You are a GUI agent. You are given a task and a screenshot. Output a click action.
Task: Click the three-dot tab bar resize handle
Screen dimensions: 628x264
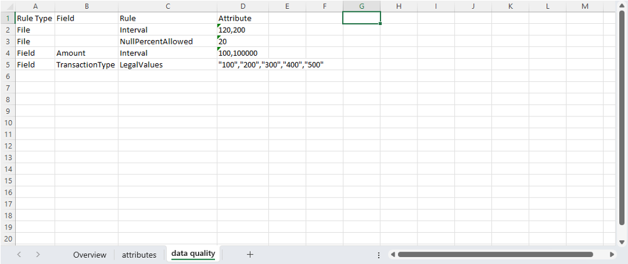point(379,255)
